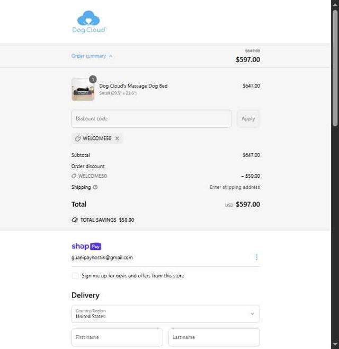Viewport: 339px width, 349px height.
Task: Collapse the Order summary section
Action: (x=92, y=56)
